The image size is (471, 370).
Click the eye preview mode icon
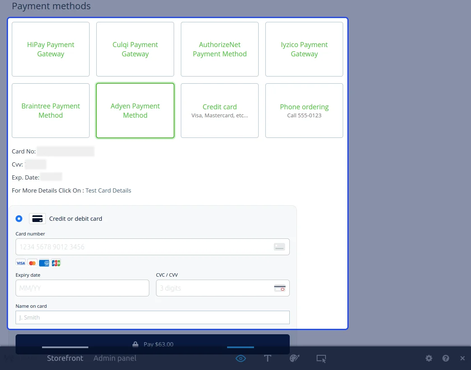click(x=241, y=358)
